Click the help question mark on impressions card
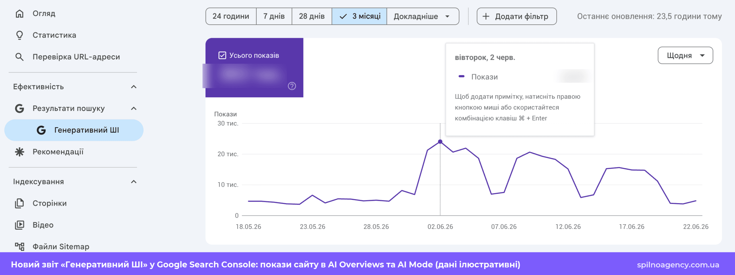Screen dimensions: 735x275 coord(292,86)
